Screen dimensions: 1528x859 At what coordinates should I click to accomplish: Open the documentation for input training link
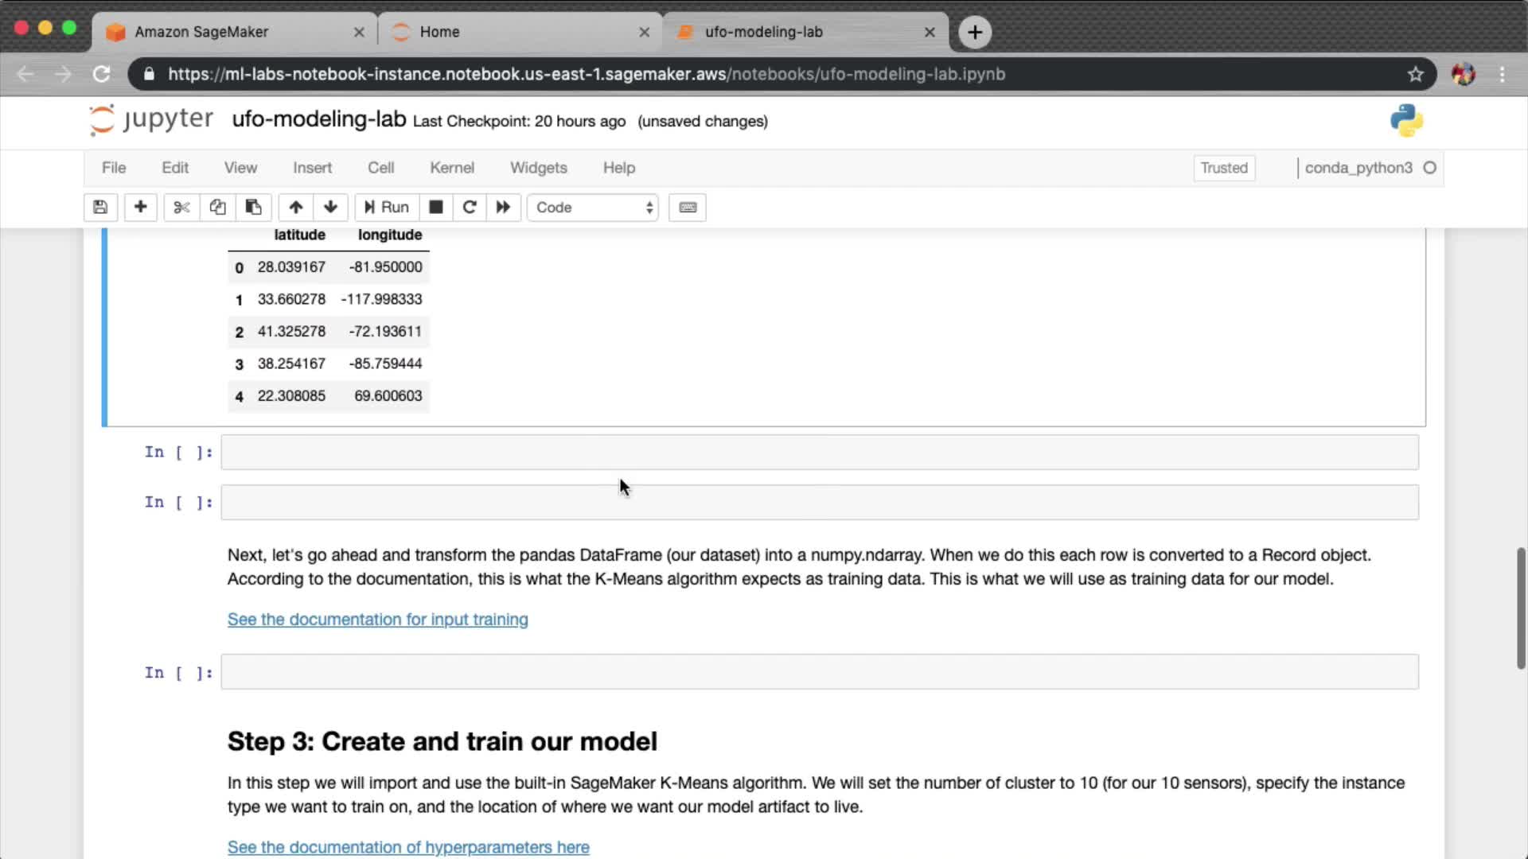click(x=377, y=620)
